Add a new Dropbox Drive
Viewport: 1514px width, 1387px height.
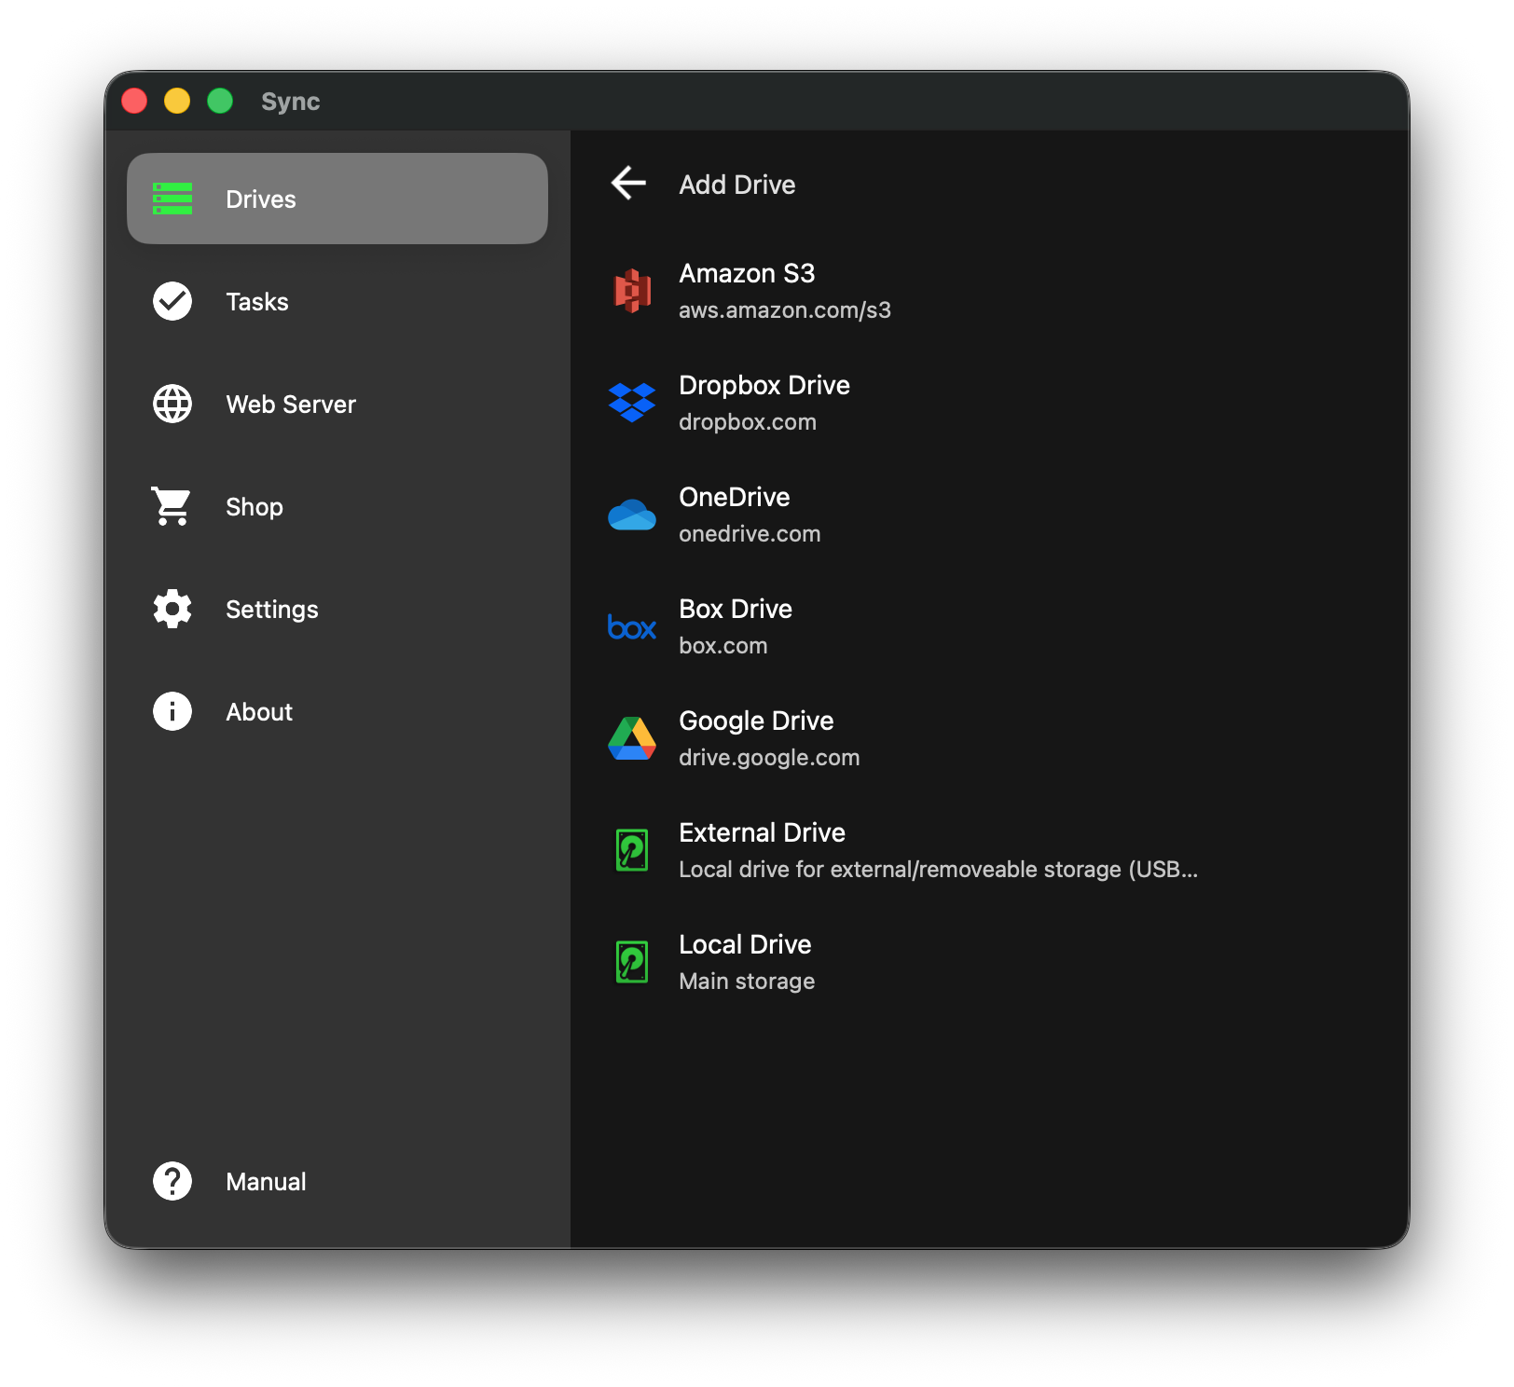[764, 401]
